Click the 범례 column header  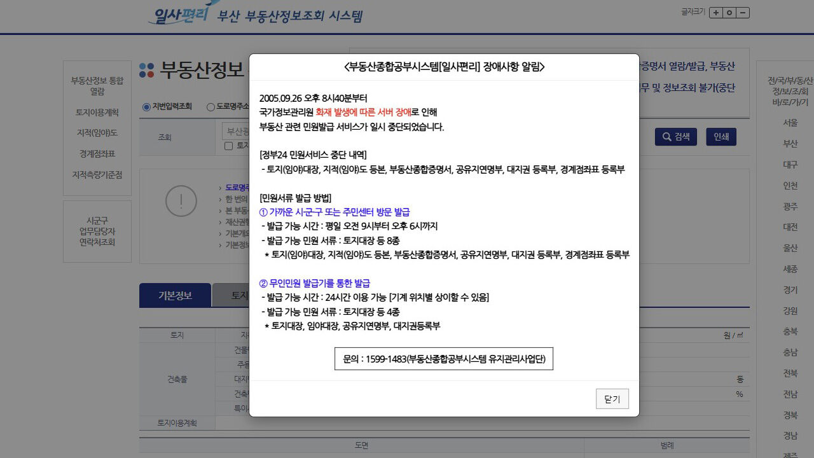667,445
